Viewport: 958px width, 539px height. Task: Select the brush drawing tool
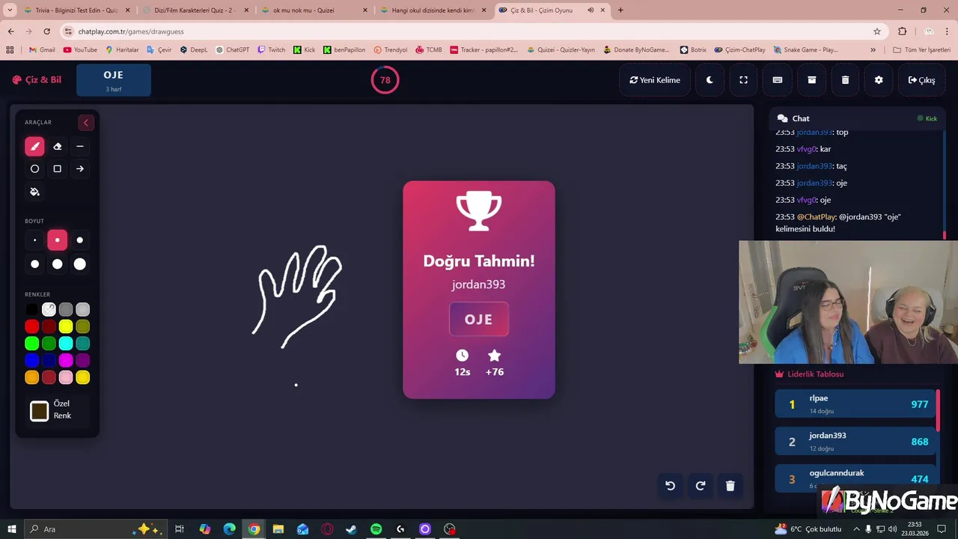[34, 147]
